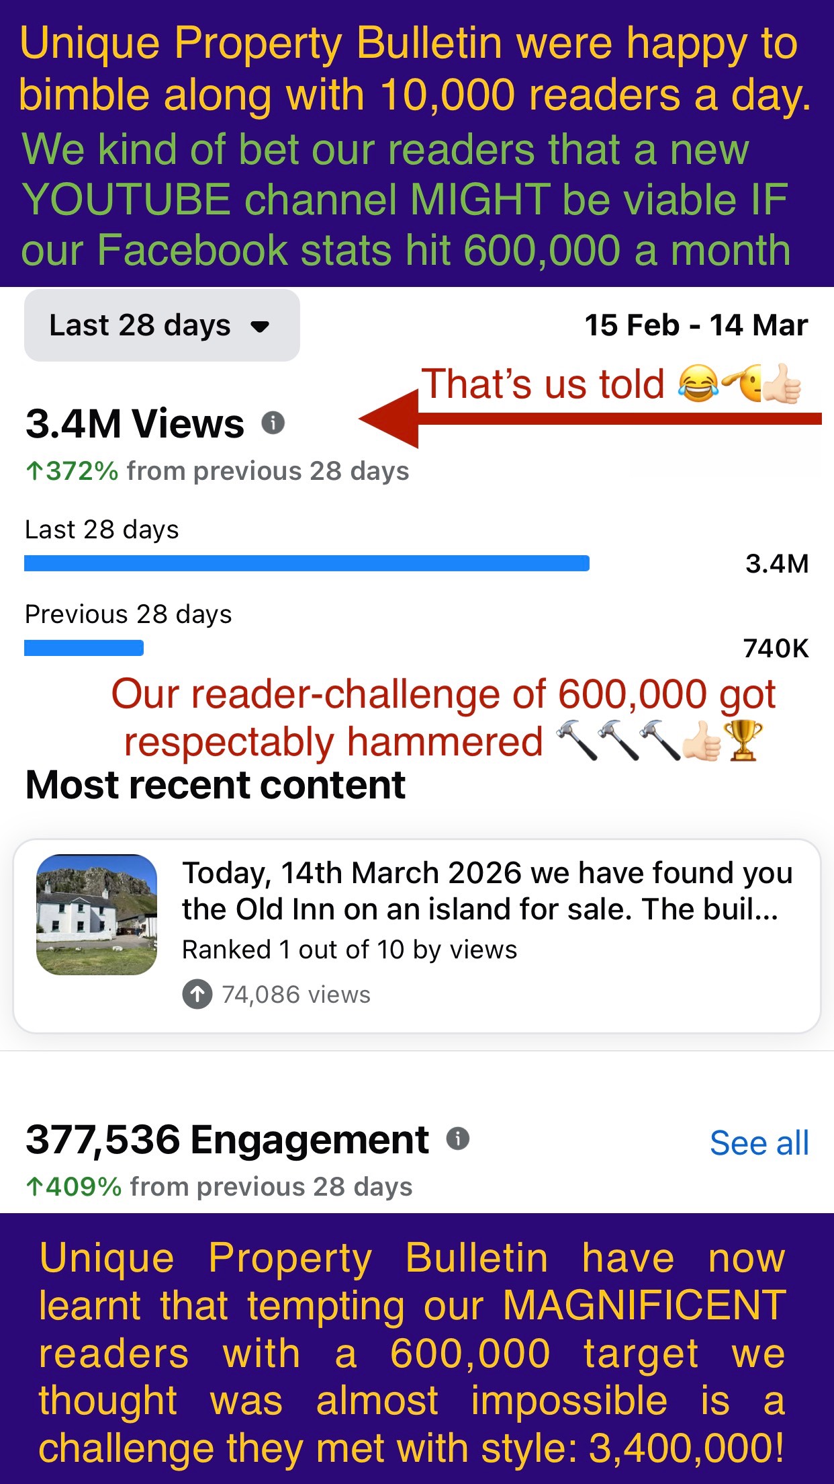Click the Previous 28 days blue bar
This screenshot has width=834, height=1484.
84,648
